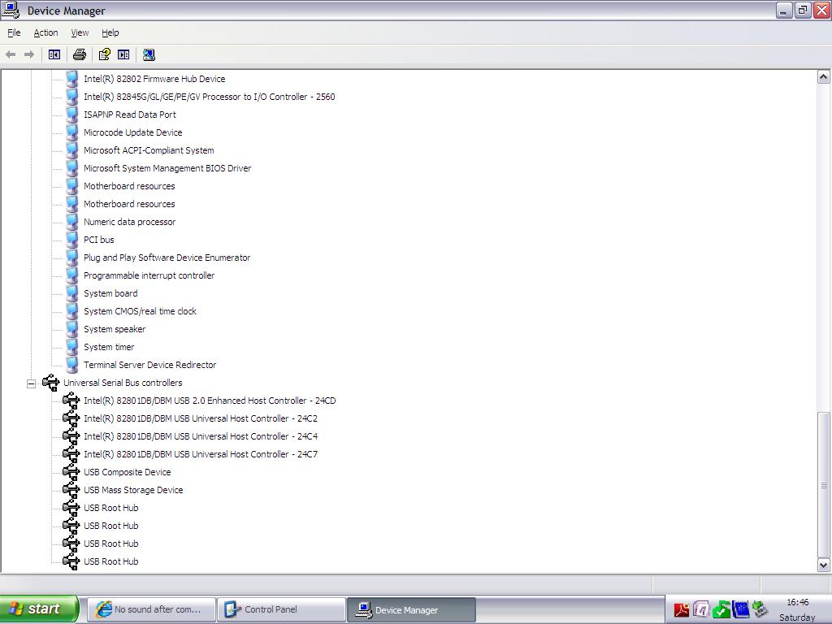Select Microcode Update Device
The image size is (832, 624).
132,132
